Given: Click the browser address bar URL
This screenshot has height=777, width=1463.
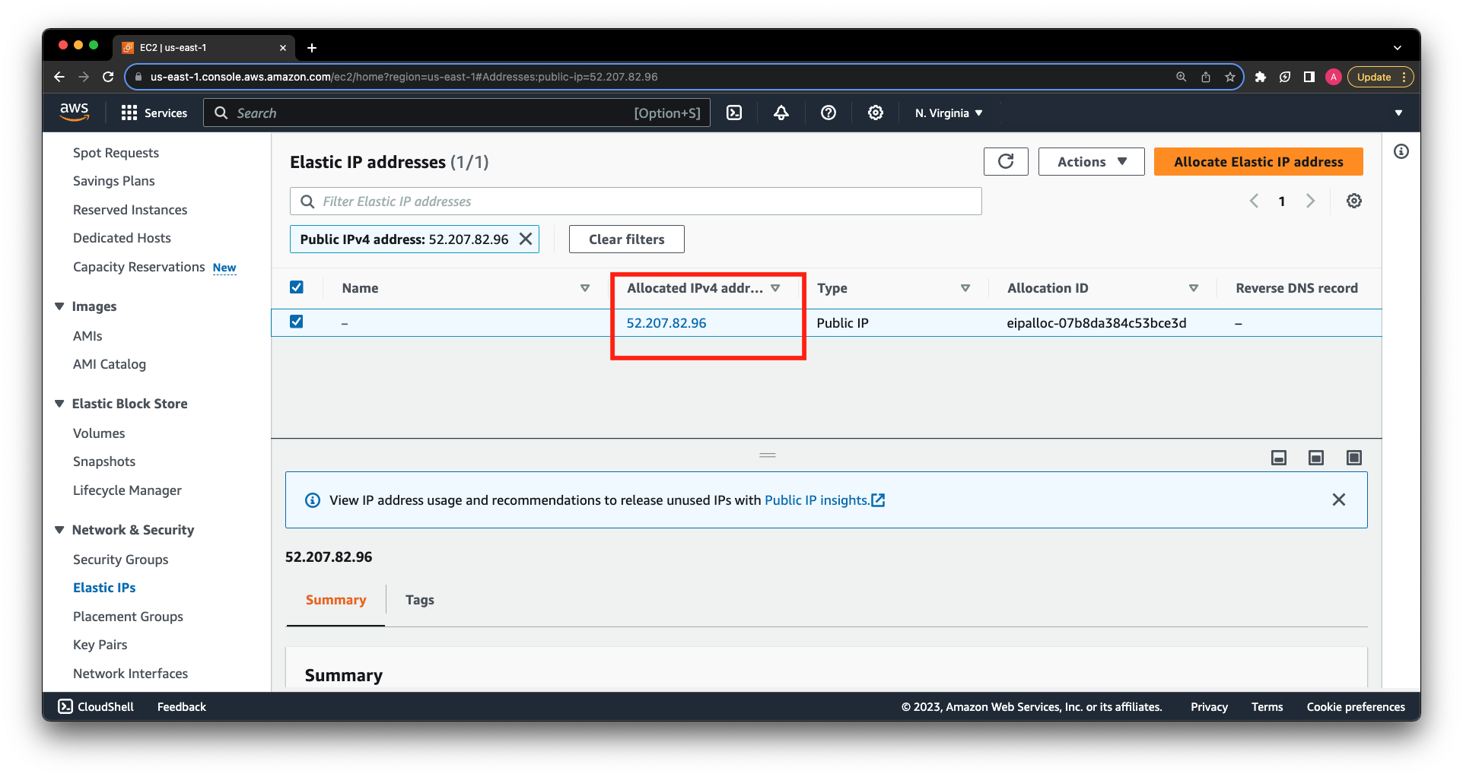Looking at the screenshot, I should tap(404, 77).
